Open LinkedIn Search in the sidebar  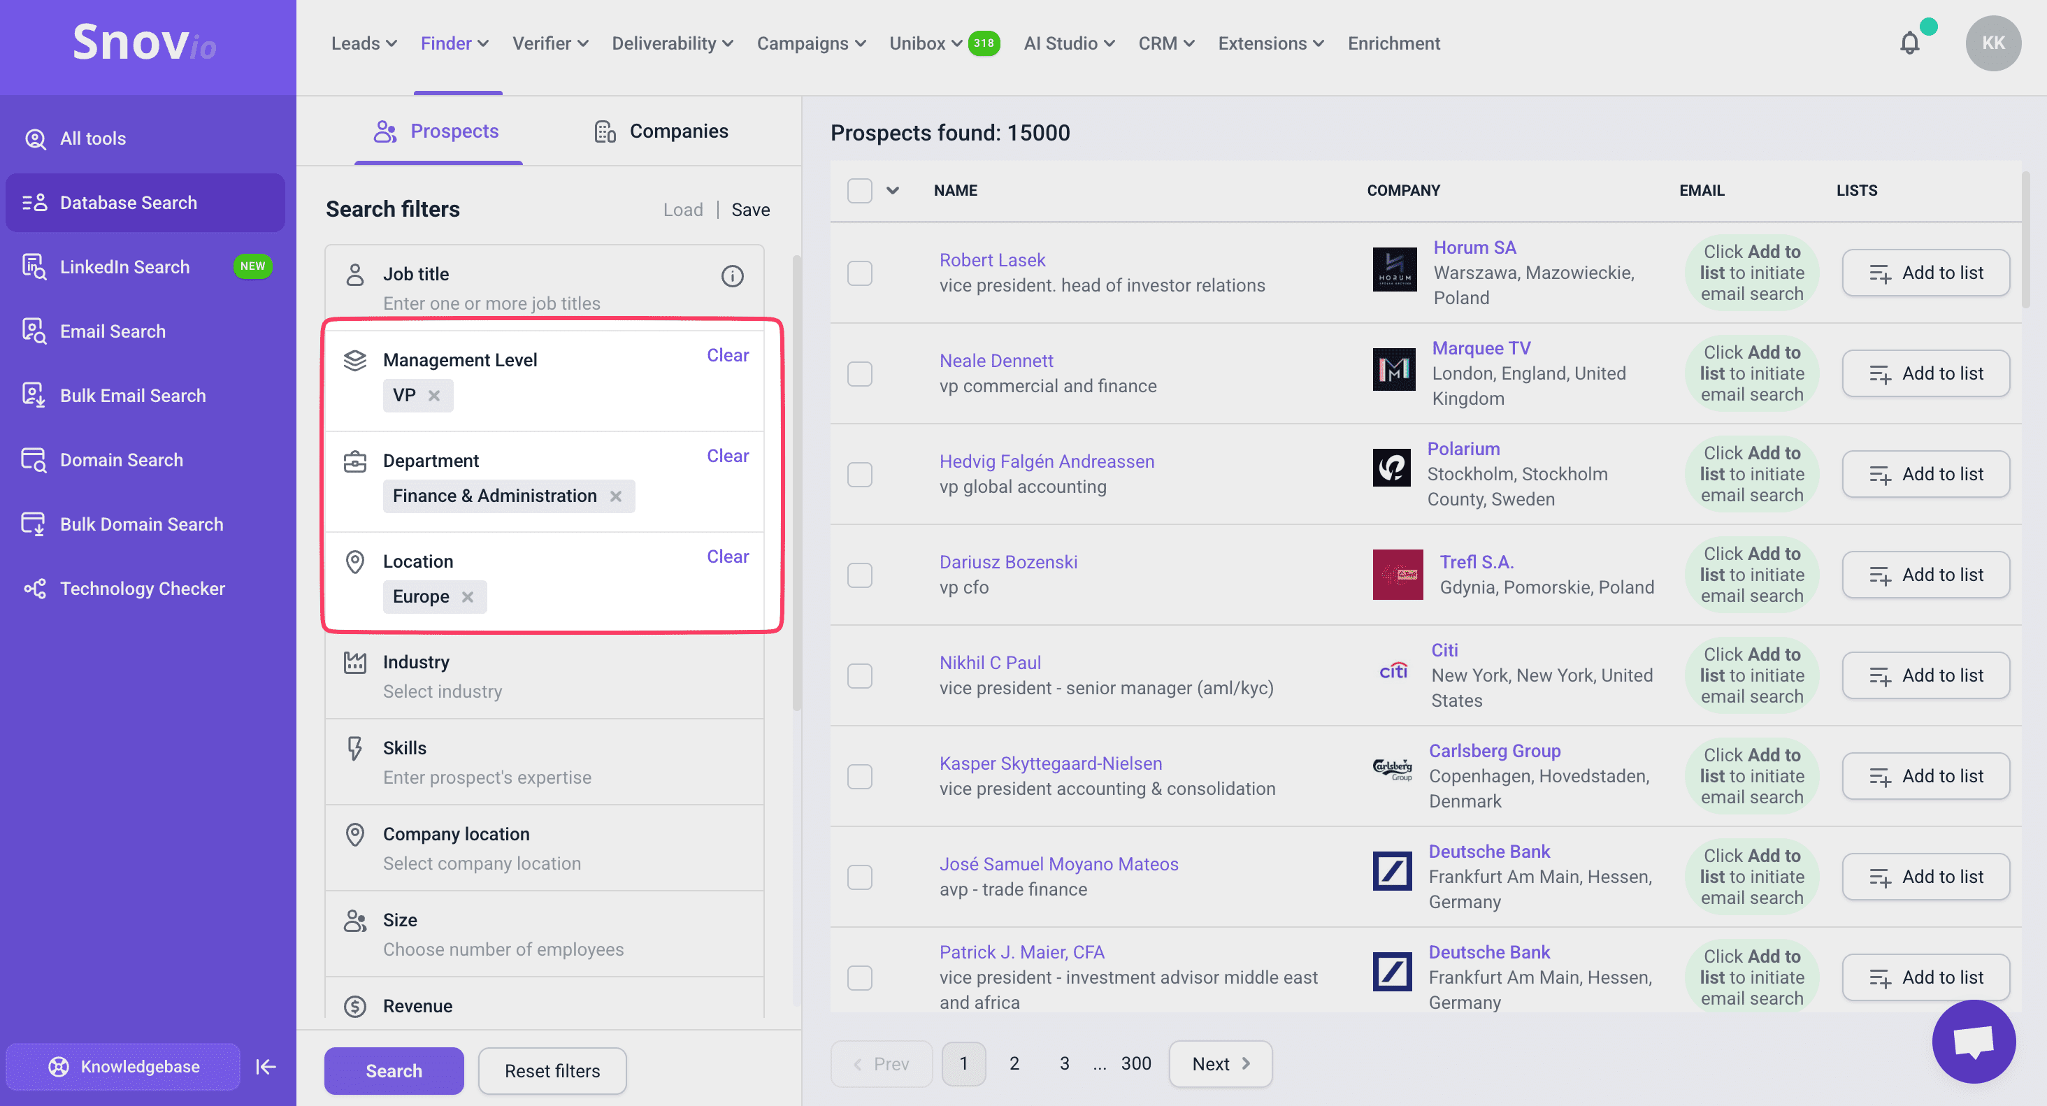tap(124, 267)
